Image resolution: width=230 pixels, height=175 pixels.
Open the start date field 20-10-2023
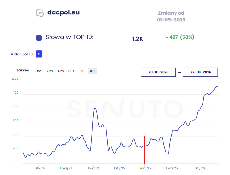(x=158, y=72)
